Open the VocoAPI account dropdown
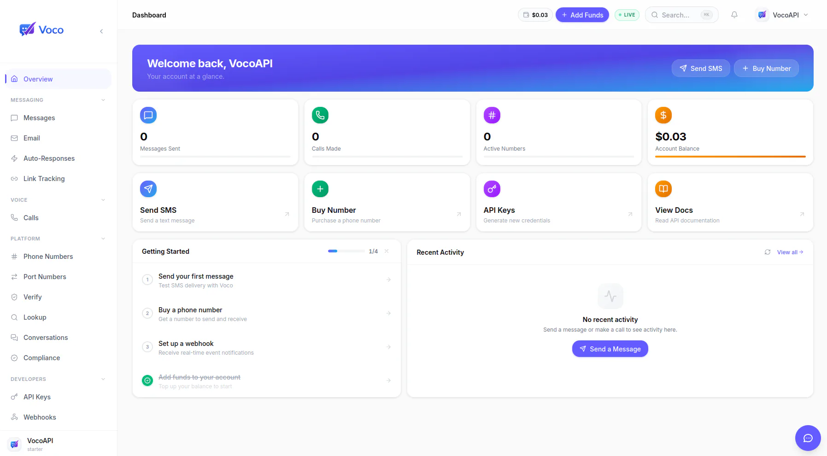The width and height of the screenshot is (827, 456). tap(783, 15)
